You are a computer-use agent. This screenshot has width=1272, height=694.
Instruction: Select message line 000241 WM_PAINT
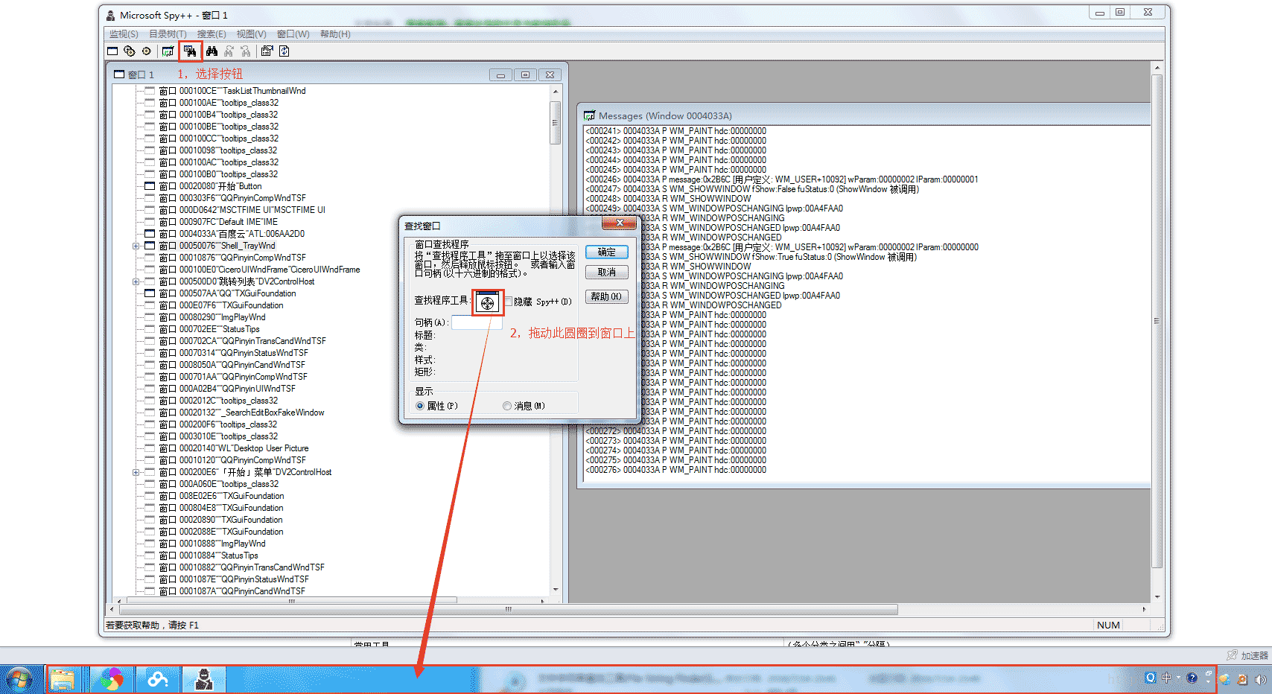coord(675,131)
